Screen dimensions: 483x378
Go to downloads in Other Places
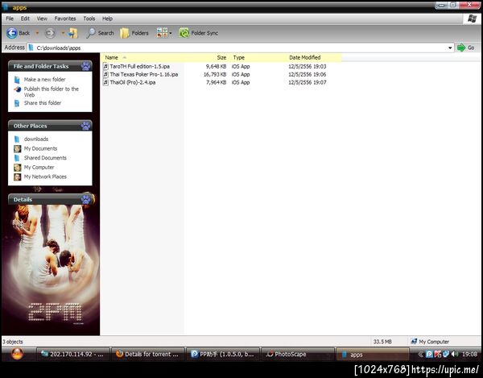[36, 139]
